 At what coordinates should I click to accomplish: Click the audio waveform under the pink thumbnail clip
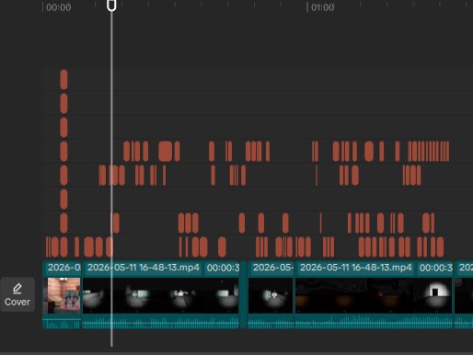point(62,324)
